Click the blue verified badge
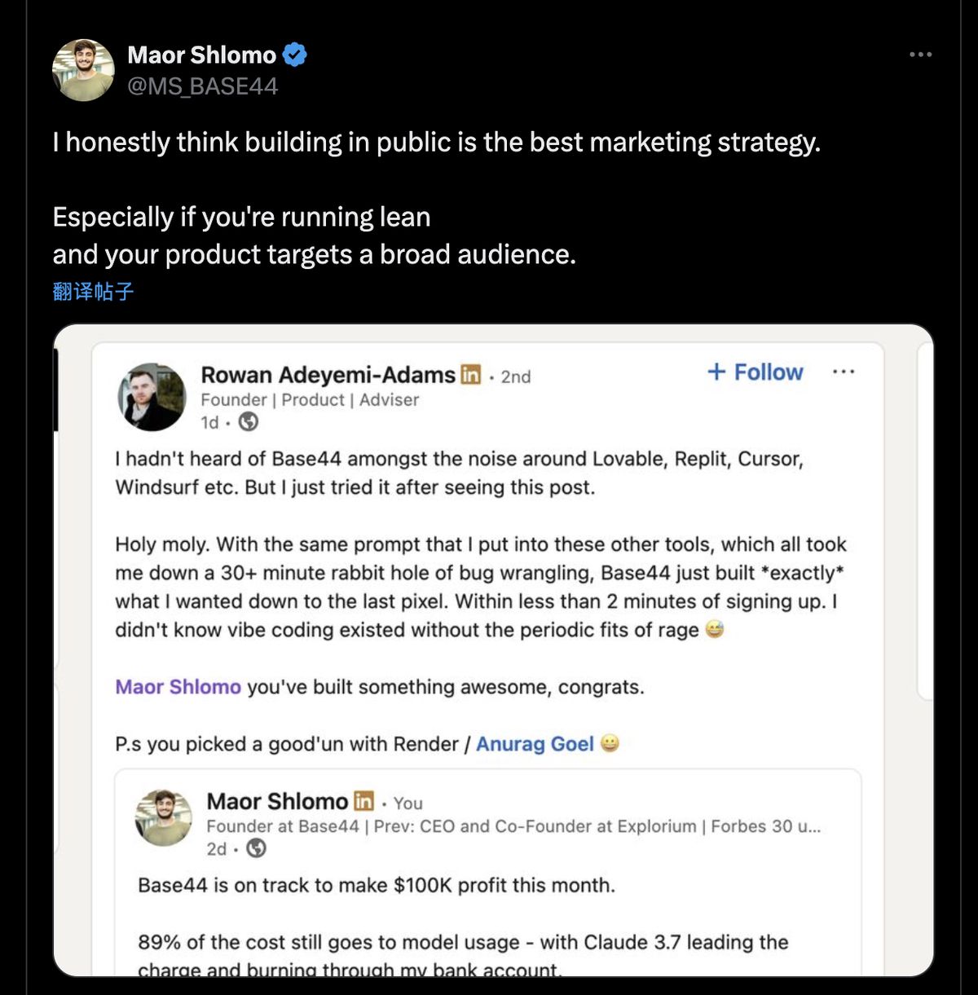This screenshot has height=995, width=978. coord(295,55)
